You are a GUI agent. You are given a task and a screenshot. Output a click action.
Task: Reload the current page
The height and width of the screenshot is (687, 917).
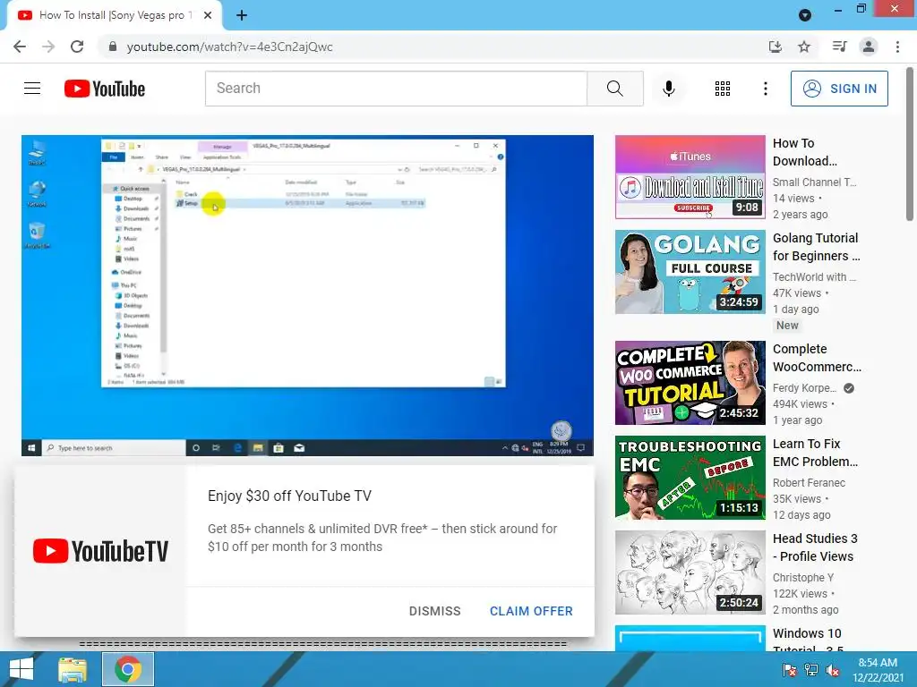click(77, 47)
